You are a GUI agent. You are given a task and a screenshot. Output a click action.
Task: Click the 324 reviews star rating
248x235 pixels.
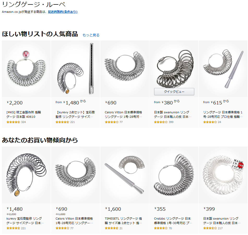tap(16, 122)
